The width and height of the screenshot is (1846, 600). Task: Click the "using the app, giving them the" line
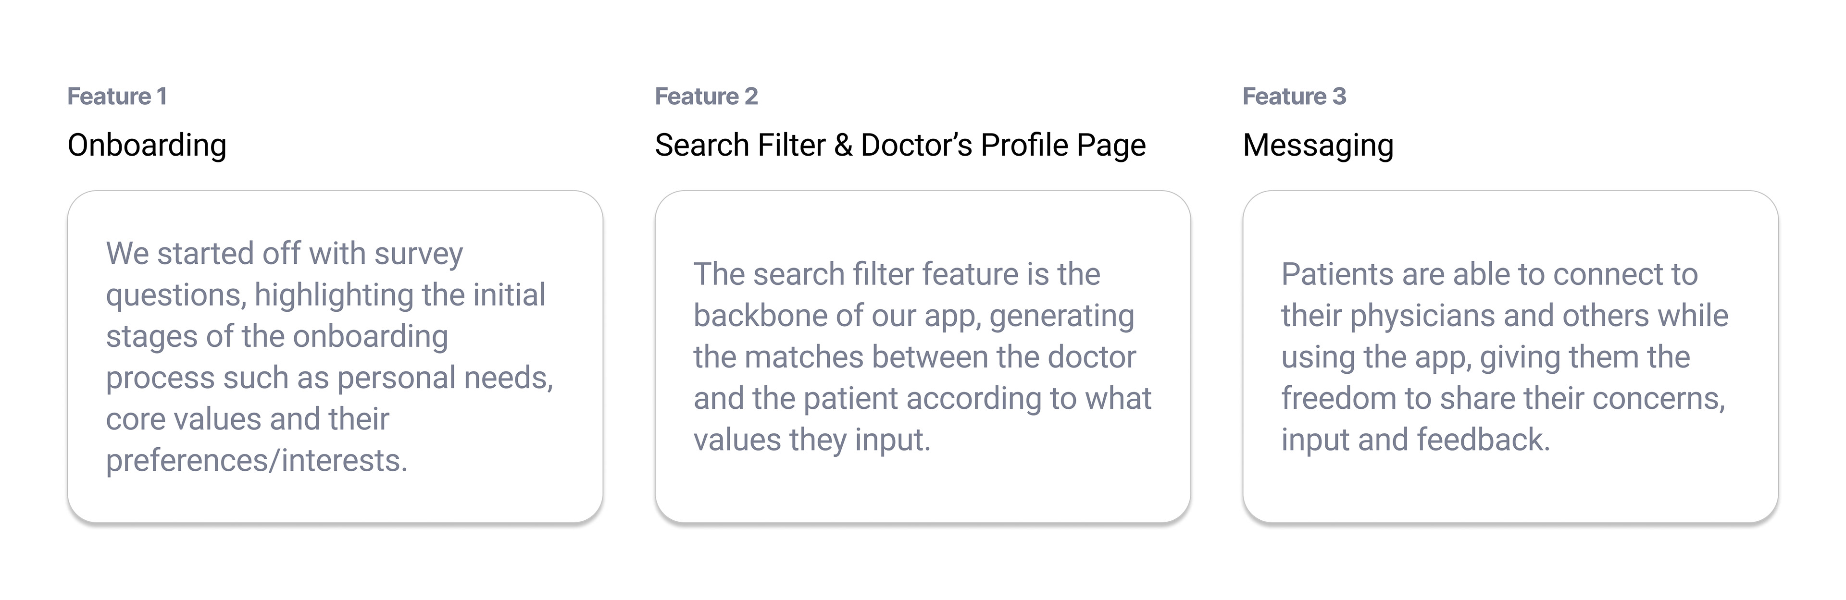[1485, 357]
